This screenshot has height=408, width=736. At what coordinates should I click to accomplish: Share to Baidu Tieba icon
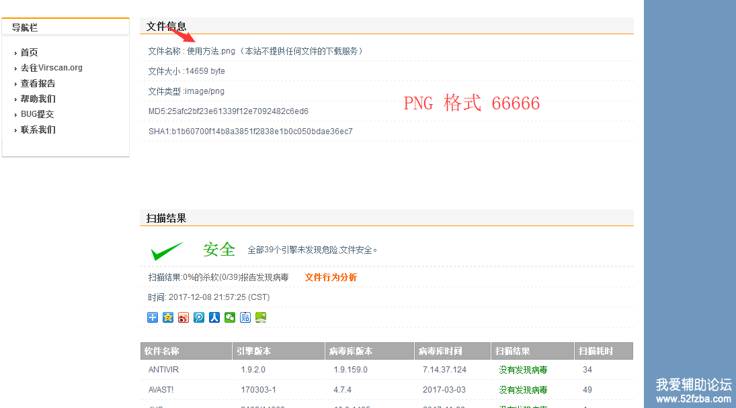245,317
